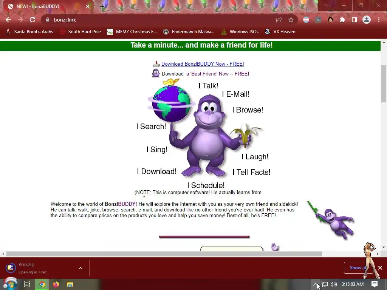
Task: Open Task View on the taskbar
Action: tap(27, 284)
